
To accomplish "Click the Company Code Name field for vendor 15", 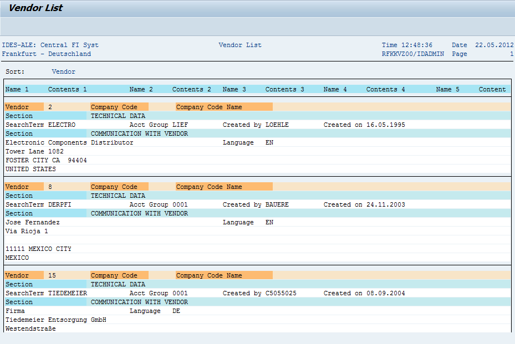I will [x=223, y=275].
